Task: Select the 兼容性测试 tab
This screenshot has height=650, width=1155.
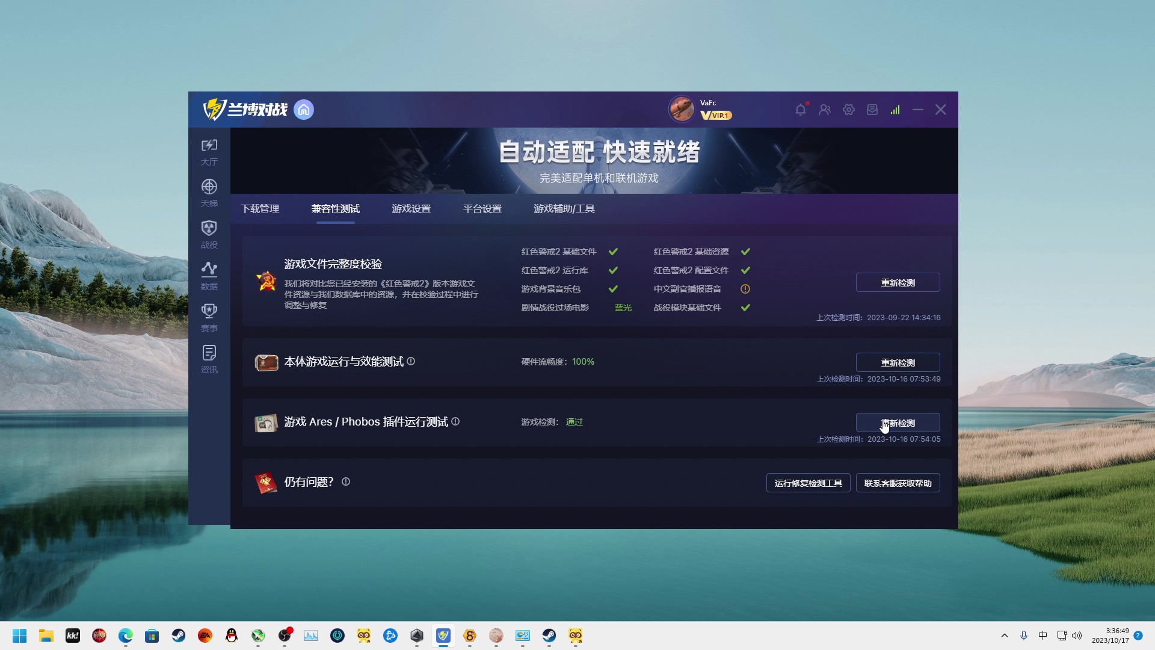Action: [336, 209]
